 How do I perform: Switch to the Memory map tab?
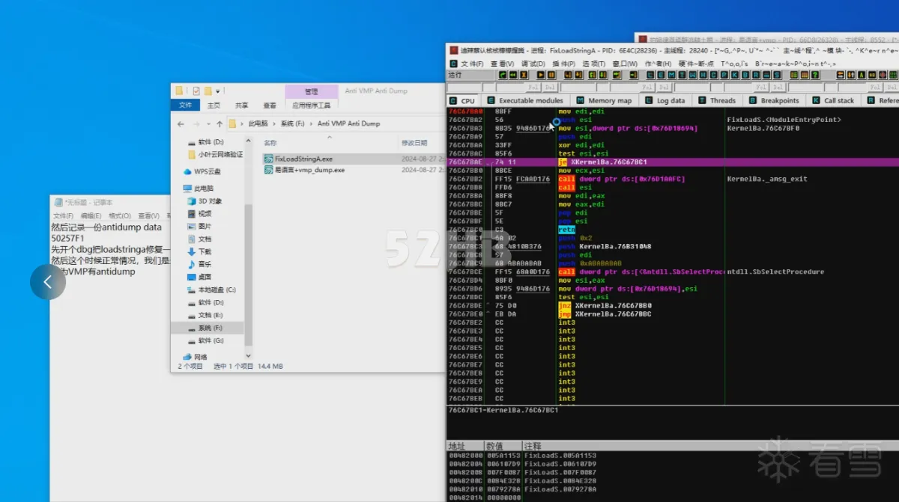tap(604, 100)
